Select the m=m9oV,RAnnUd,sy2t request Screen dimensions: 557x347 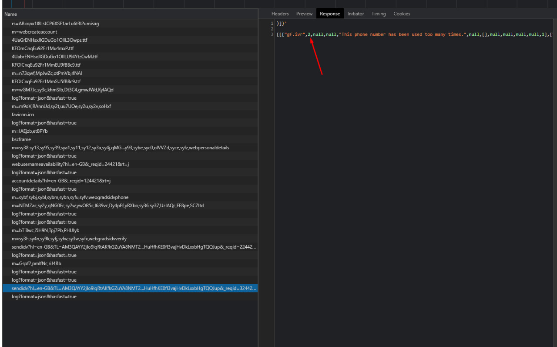[x=130, y=106]
